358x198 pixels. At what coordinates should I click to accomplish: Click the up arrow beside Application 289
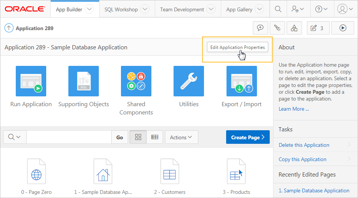pyautogui.click(x=9, y=28)
